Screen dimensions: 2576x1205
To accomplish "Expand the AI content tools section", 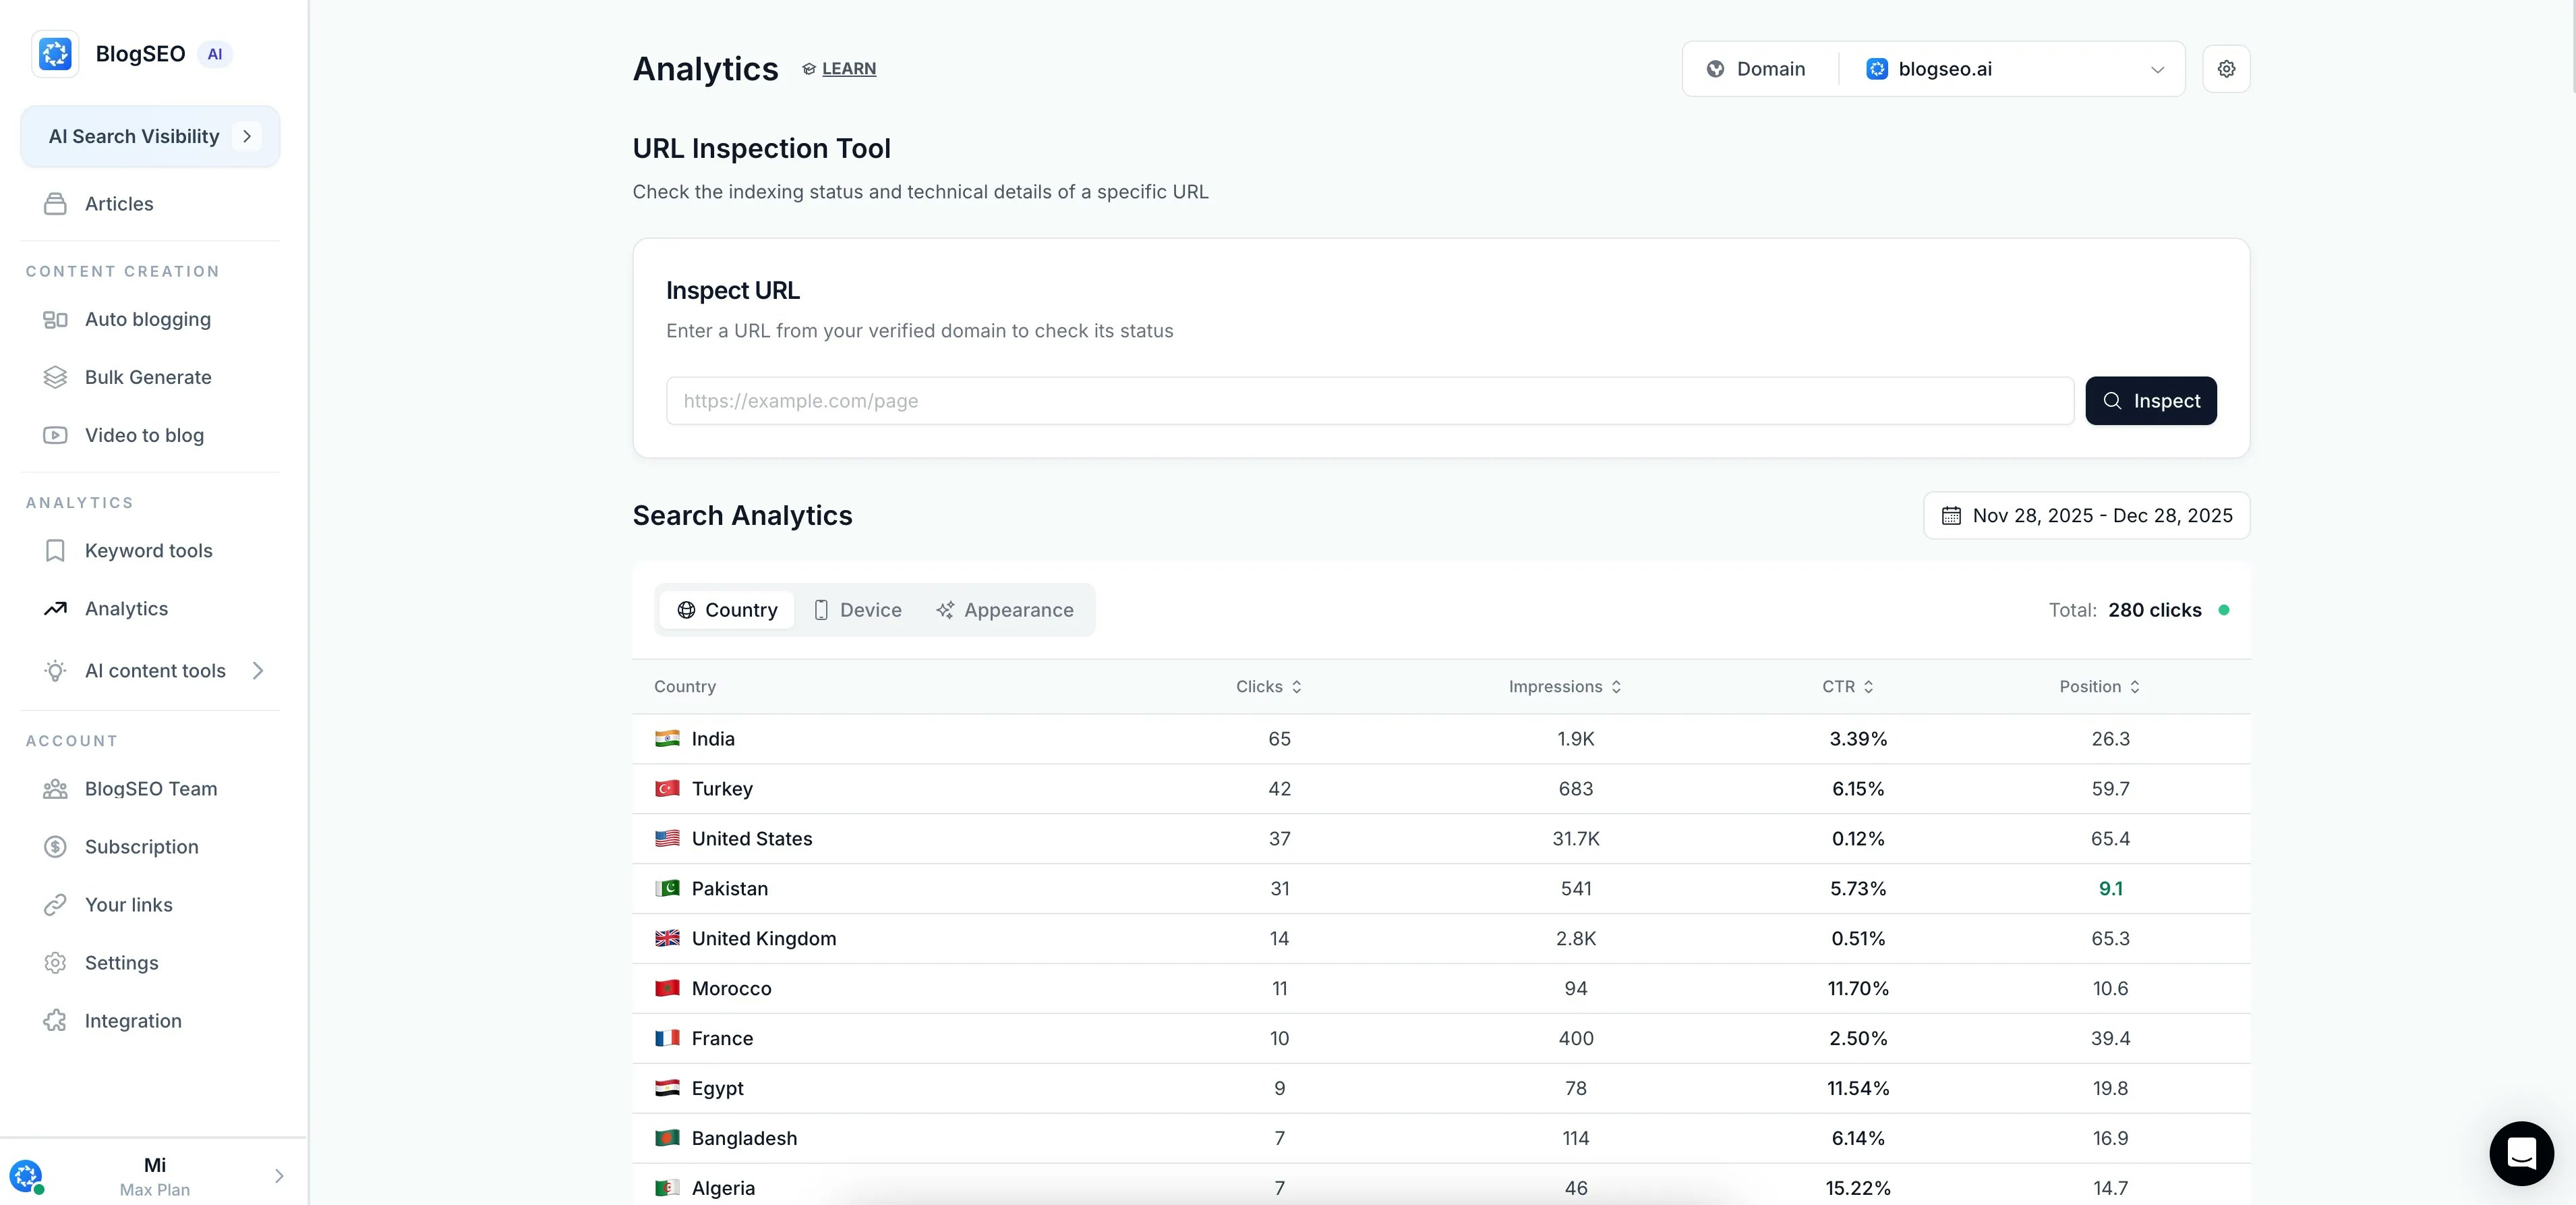I will (259, 671).
